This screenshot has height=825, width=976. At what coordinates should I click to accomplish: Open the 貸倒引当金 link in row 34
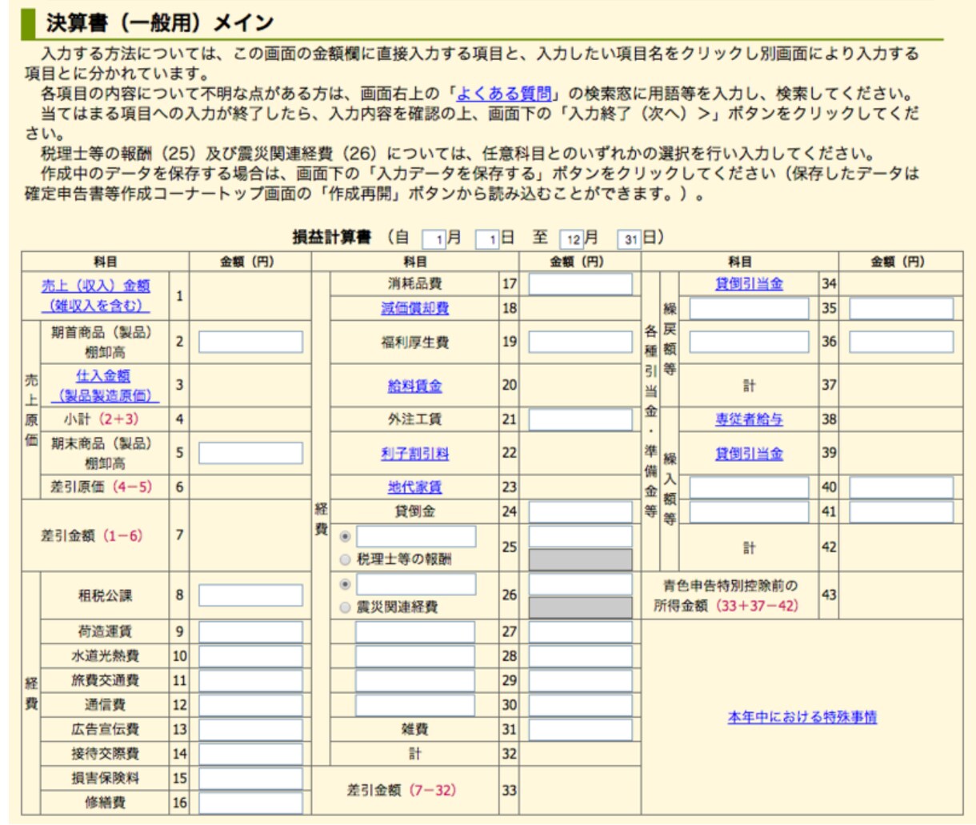click(749, 283)
